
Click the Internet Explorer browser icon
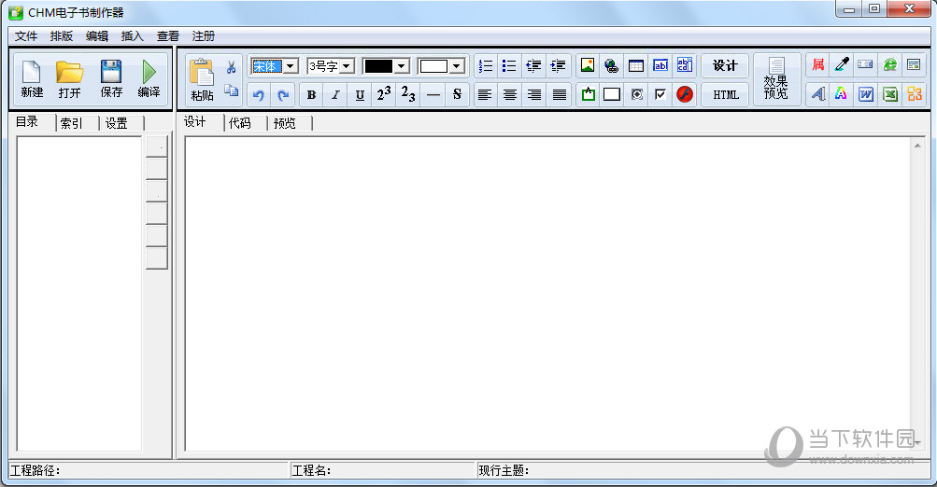click(x=890, y=64)
